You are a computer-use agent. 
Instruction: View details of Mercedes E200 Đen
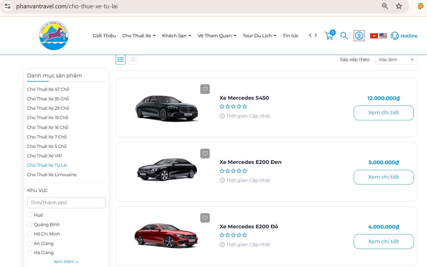[x=383, y=177]
